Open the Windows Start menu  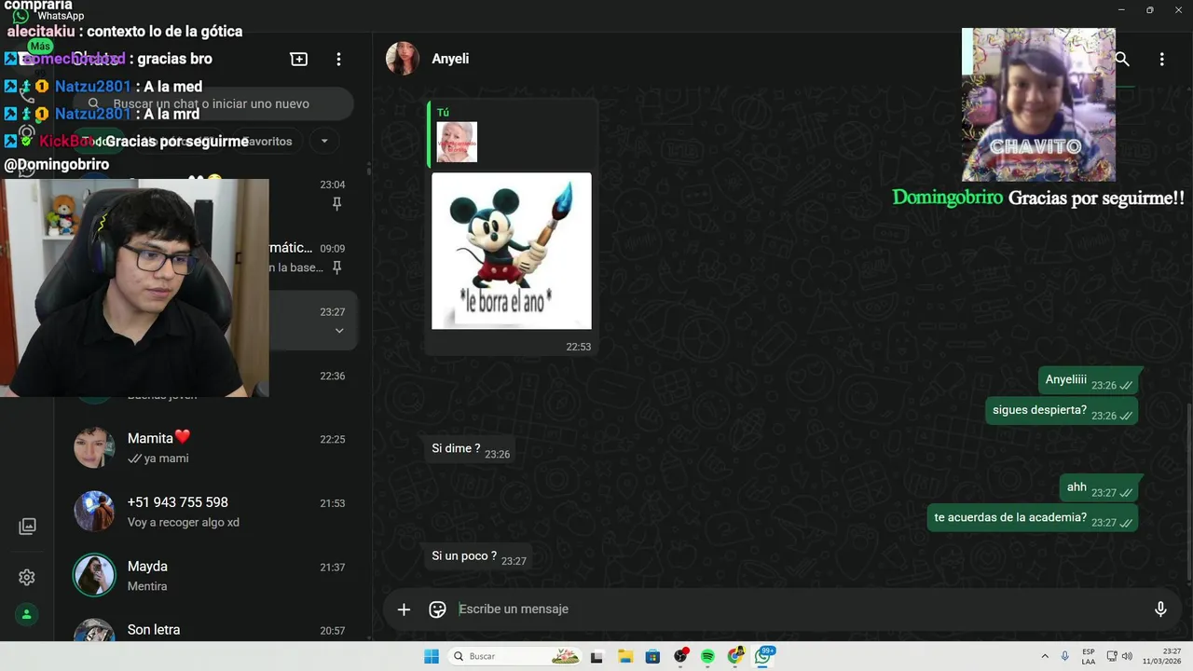coord(432,656)
